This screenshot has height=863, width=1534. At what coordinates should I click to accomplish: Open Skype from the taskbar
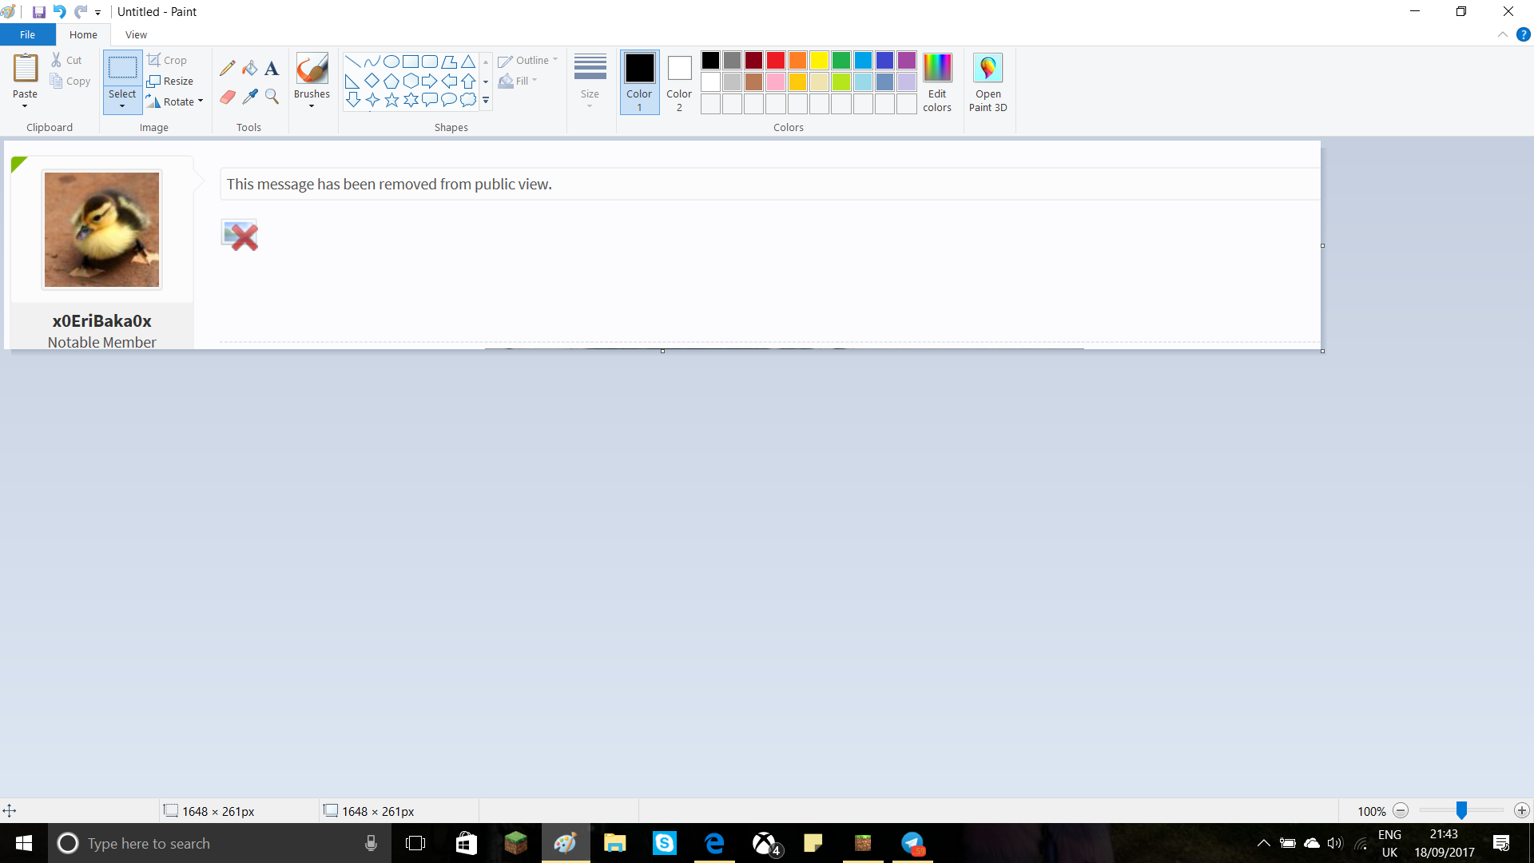tap(665, 843)
